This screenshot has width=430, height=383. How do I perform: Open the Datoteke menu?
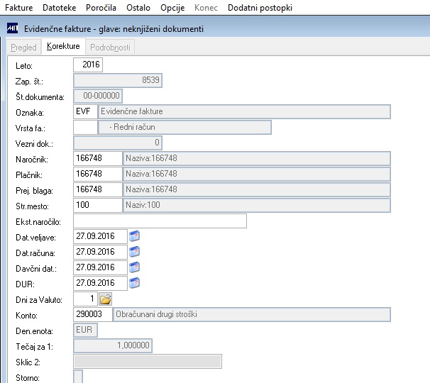(x=59, y=8)
